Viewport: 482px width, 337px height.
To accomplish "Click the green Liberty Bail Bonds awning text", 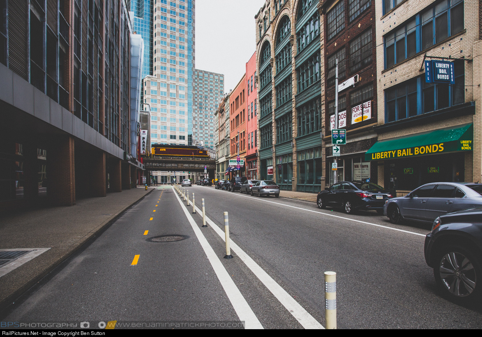I will pos(405,152).
